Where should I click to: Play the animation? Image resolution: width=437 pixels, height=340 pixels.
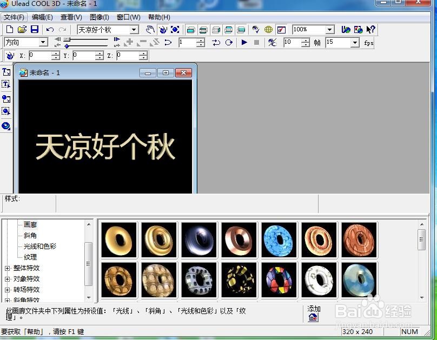point(244,43)
